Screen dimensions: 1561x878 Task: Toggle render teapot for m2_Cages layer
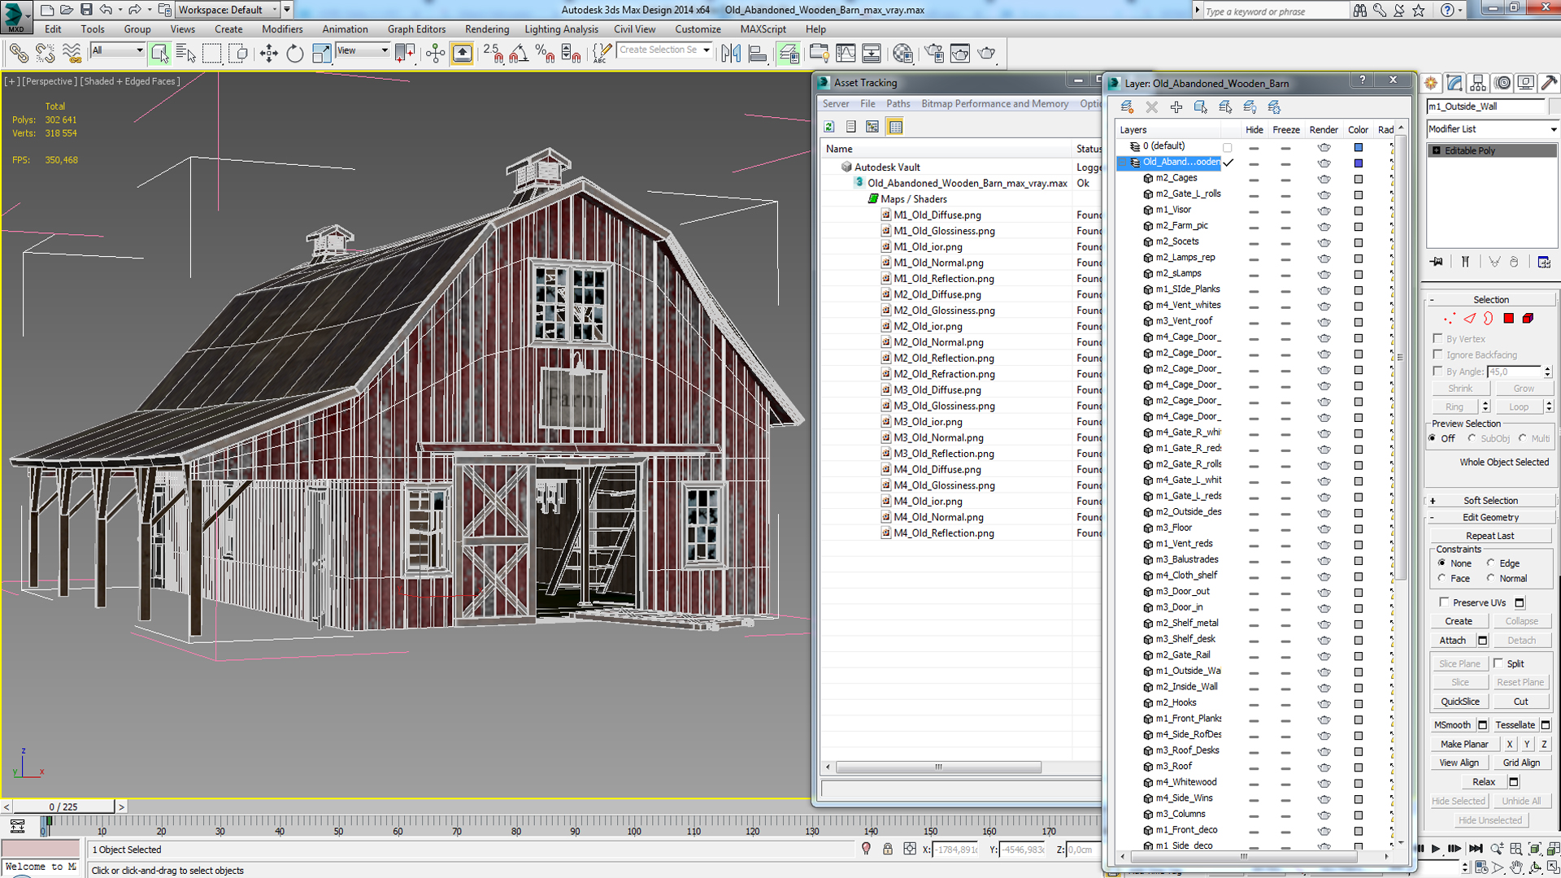pos(1324,179)
